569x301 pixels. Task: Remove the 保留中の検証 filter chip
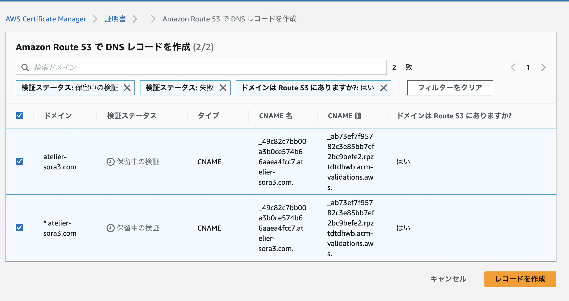tap(127, 88)
